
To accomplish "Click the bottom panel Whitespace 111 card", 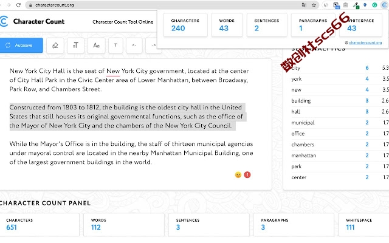I will click(363, 225).
